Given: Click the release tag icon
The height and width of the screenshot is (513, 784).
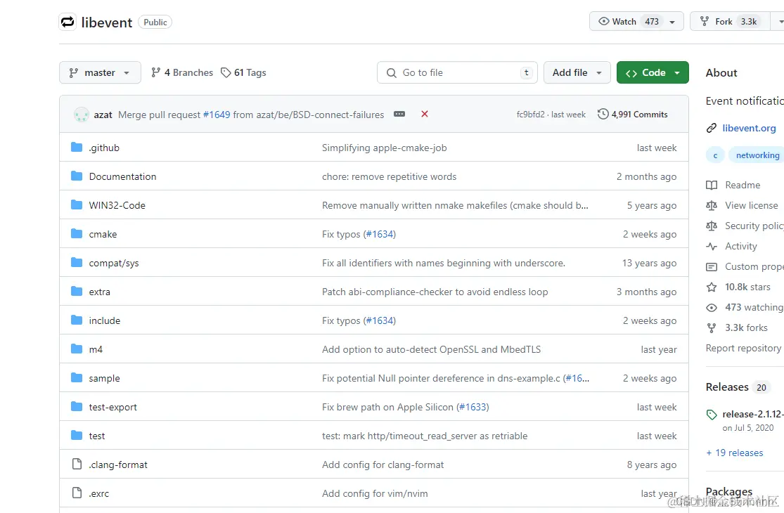Looking at the screenshot, I should (712, 415).
